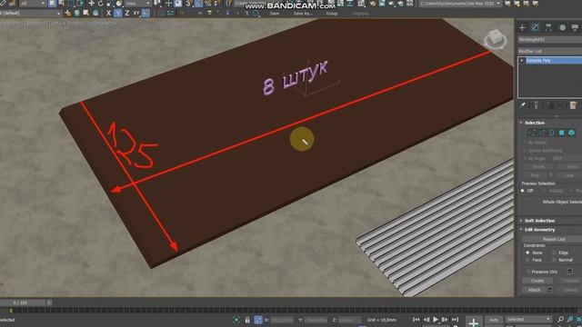Select Polygon sub-object level icon
Viewport: 582px width, 327px height.
pyautogui.click(x=562, y=133)
